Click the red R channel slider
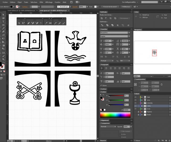 click(116, 96)
